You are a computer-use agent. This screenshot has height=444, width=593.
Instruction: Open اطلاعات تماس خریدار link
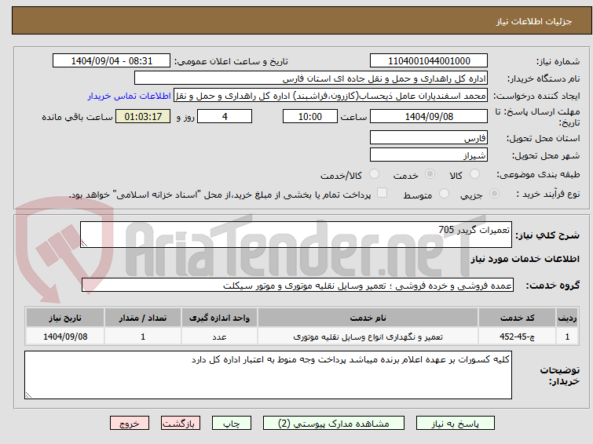pos(130,96)
